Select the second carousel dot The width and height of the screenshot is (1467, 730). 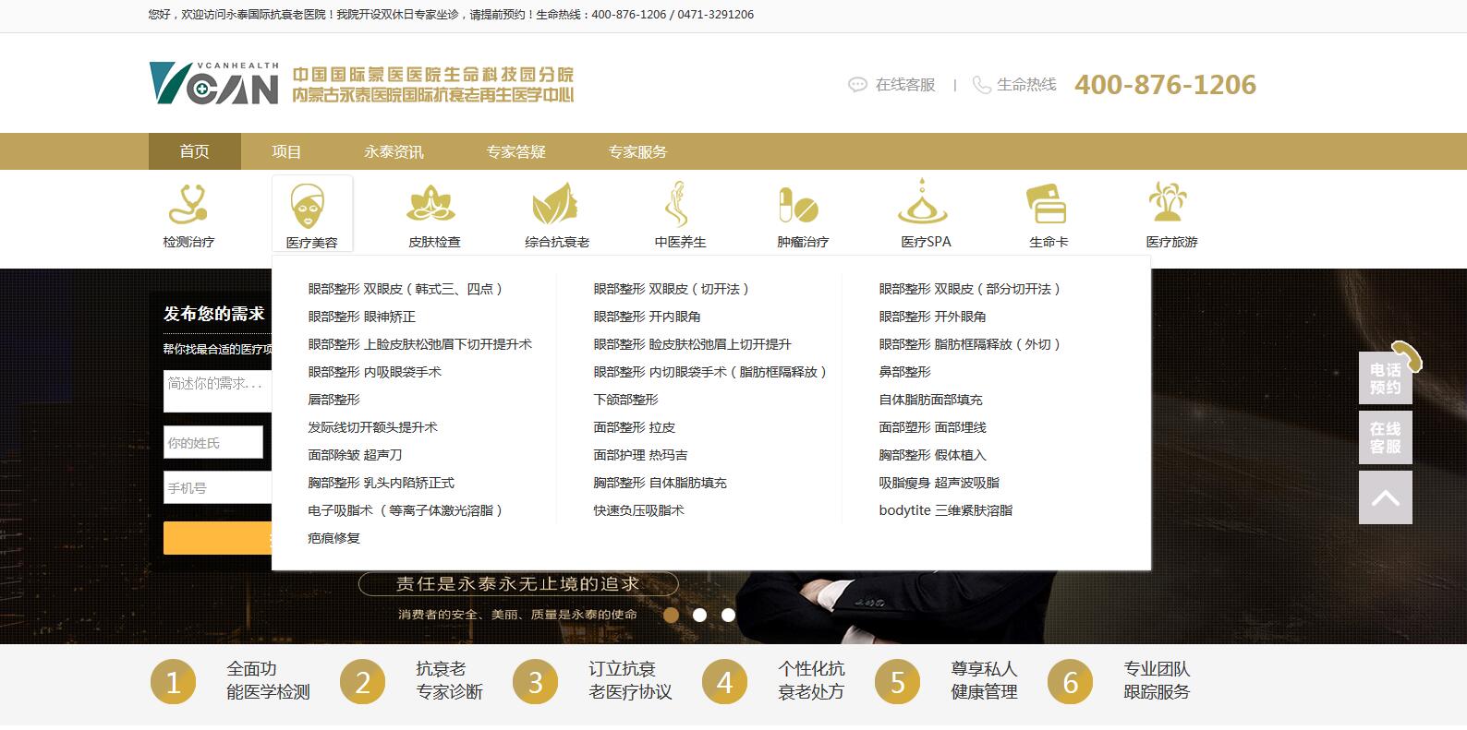[700, 615]
